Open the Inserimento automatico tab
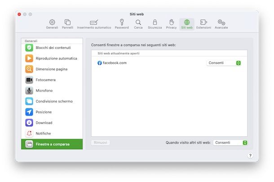The height and width of the screenshot is (182, 274). 94,24
